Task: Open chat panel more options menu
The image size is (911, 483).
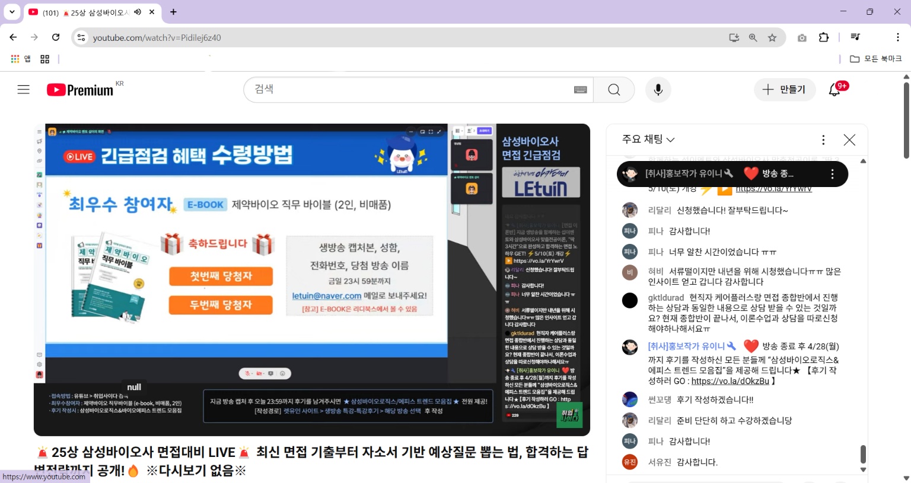Action: [x=823, y=140]
